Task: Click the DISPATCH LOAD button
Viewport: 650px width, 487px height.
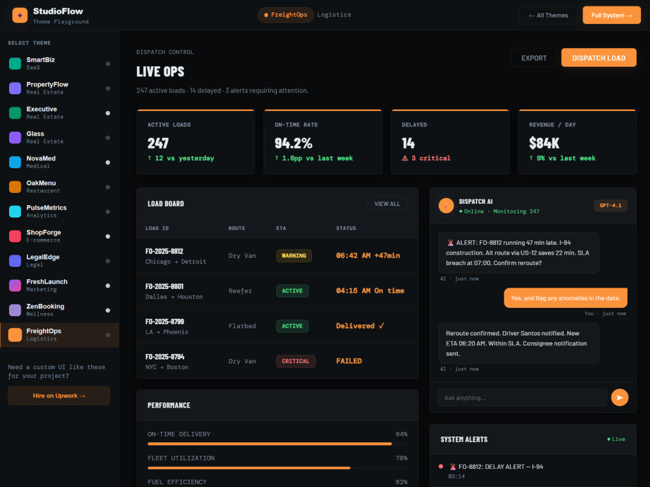Action: (x=599, y=58)
